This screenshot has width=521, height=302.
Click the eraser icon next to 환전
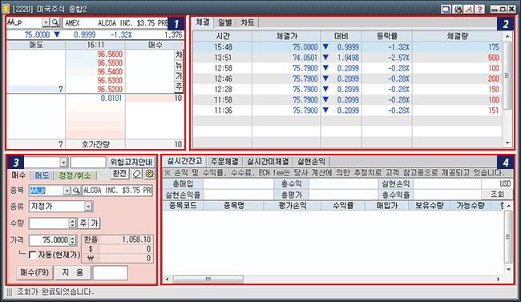(x=137, y=173)
